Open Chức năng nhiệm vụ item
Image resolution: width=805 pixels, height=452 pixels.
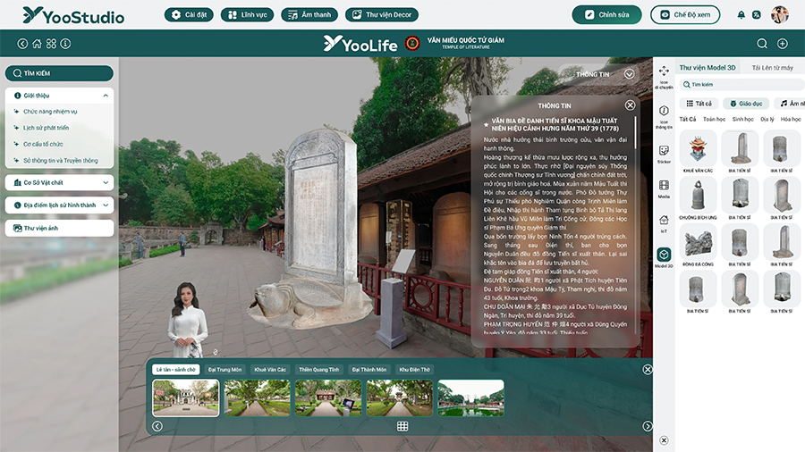[50, 111]
